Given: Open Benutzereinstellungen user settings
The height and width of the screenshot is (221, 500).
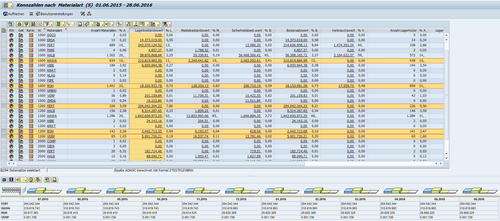Looking at the screenshot, I should pos(54,14).
